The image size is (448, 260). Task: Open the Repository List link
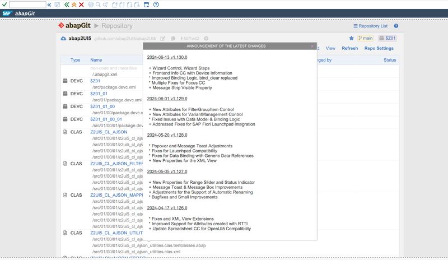(371, 26)
